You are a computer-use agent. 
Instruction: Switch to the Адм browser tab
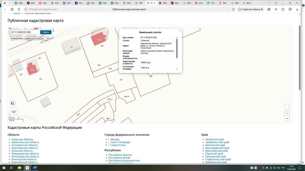pyautogui.click(x=19, y=3)
